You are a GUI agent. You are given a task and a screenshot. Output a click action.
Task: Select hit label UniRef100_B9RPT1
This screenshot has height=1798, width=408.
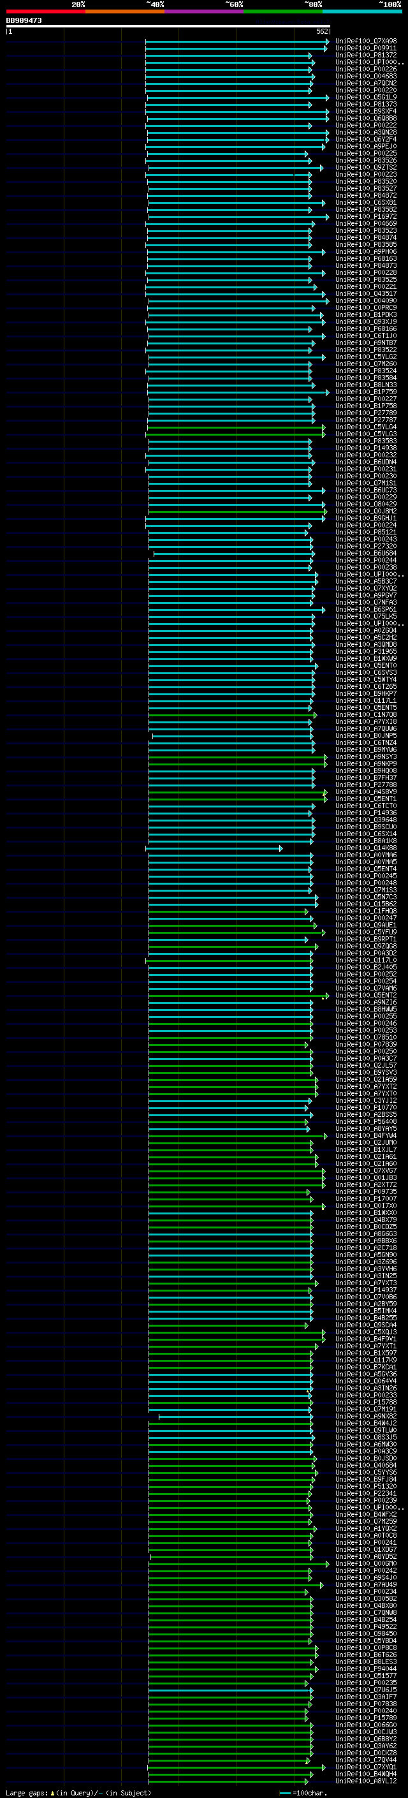(365, 939)
